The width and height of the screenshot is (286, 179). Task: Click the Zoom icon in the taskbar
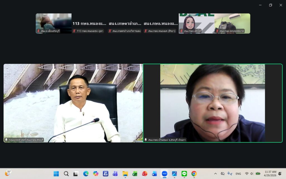coord(165,174)
